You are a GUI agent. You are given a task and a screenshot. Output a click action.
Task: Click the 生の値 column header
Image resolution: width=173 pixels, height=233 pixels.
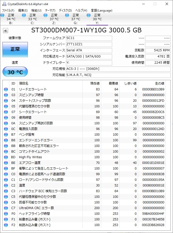(x=152, y=83)
